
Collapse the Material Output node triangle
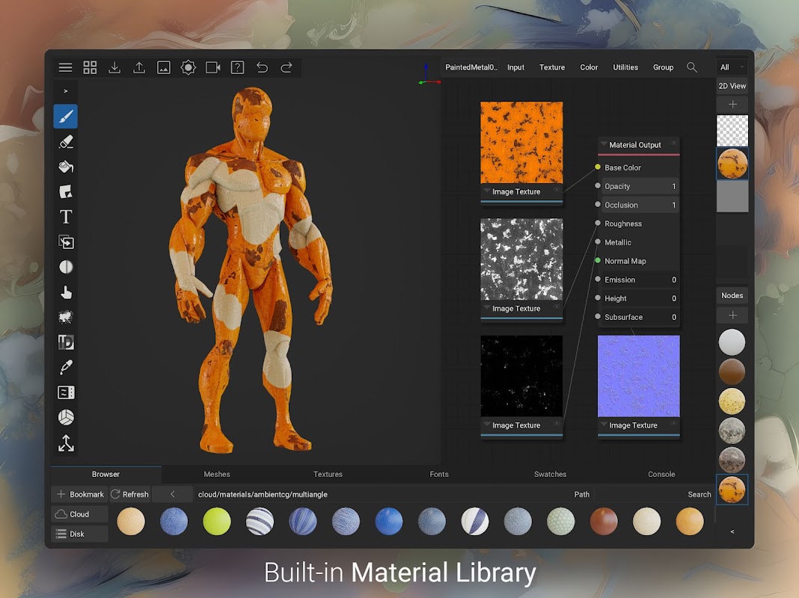[604, 144]
